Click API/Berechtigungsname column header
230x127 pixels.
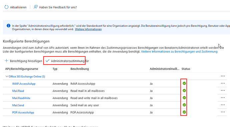(x=22, y=69)
